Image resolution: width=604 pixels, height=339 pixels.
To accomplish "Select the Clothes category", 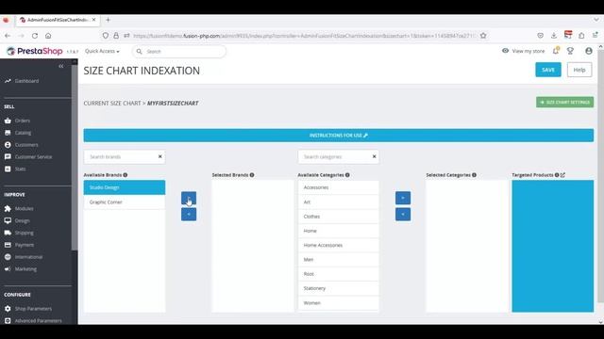I will click(x=339, y=217).
